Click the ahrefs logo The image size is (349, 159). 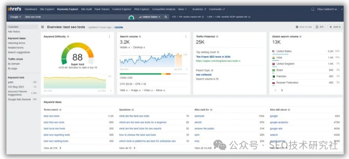click(14, 9)
